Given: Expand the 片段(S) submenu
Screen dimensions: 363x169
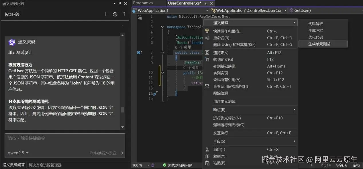Looking at the screenshot, I should click(x=250, y=141).
